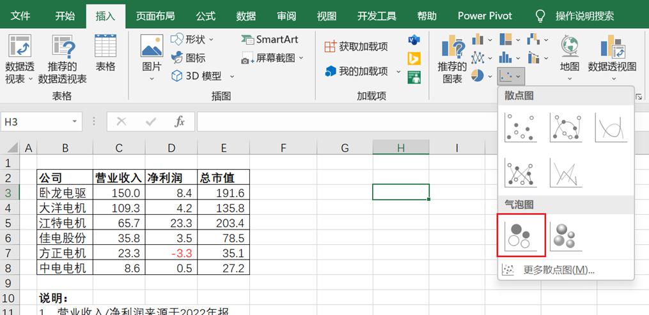
Task: Choose Scatter with smooth lines and markers
Action: (566, 128)
